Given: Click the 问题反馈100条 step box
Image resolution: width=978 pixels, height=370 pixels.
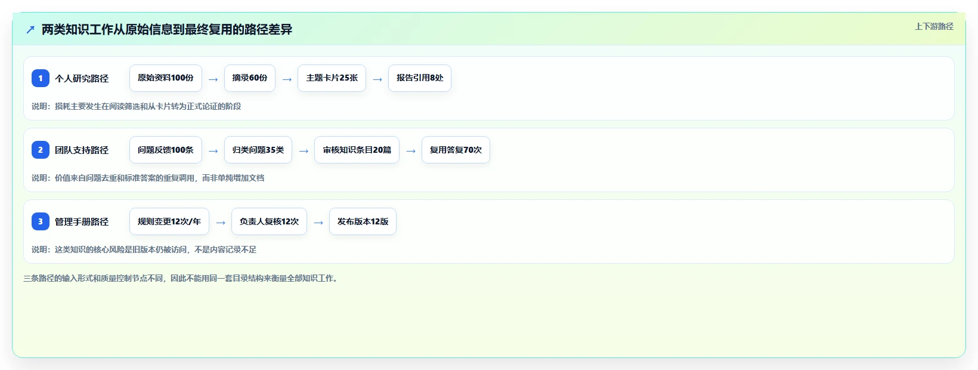Looking at the screenshot, I should coord(166,150).
